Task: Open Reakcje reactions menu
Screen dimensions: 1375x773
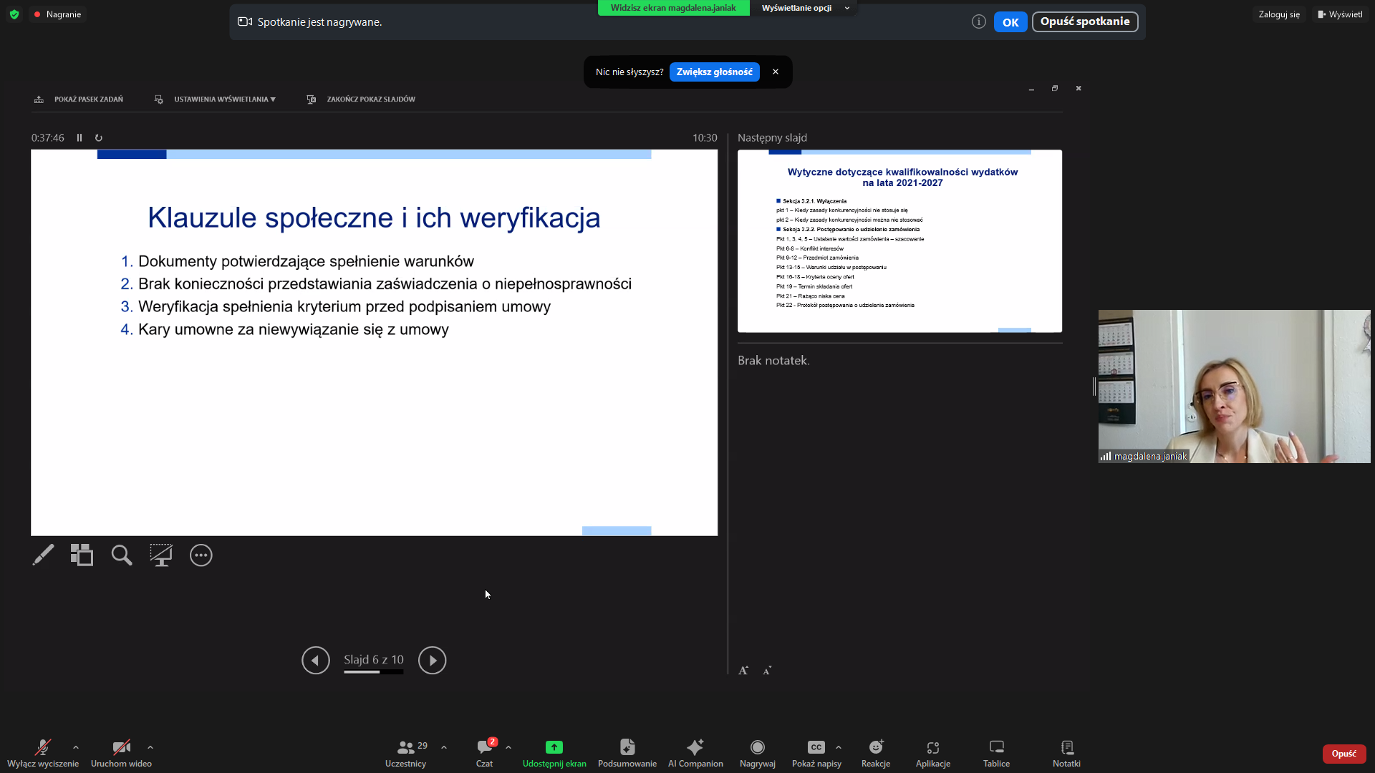Action: tap(876, 753)
